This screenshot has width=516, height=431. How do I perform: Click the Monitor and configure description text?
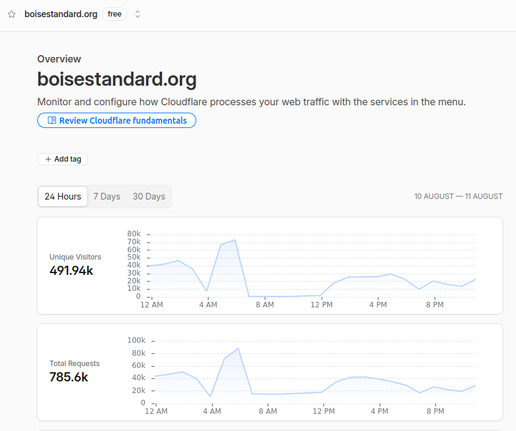(x=251, y=102)
